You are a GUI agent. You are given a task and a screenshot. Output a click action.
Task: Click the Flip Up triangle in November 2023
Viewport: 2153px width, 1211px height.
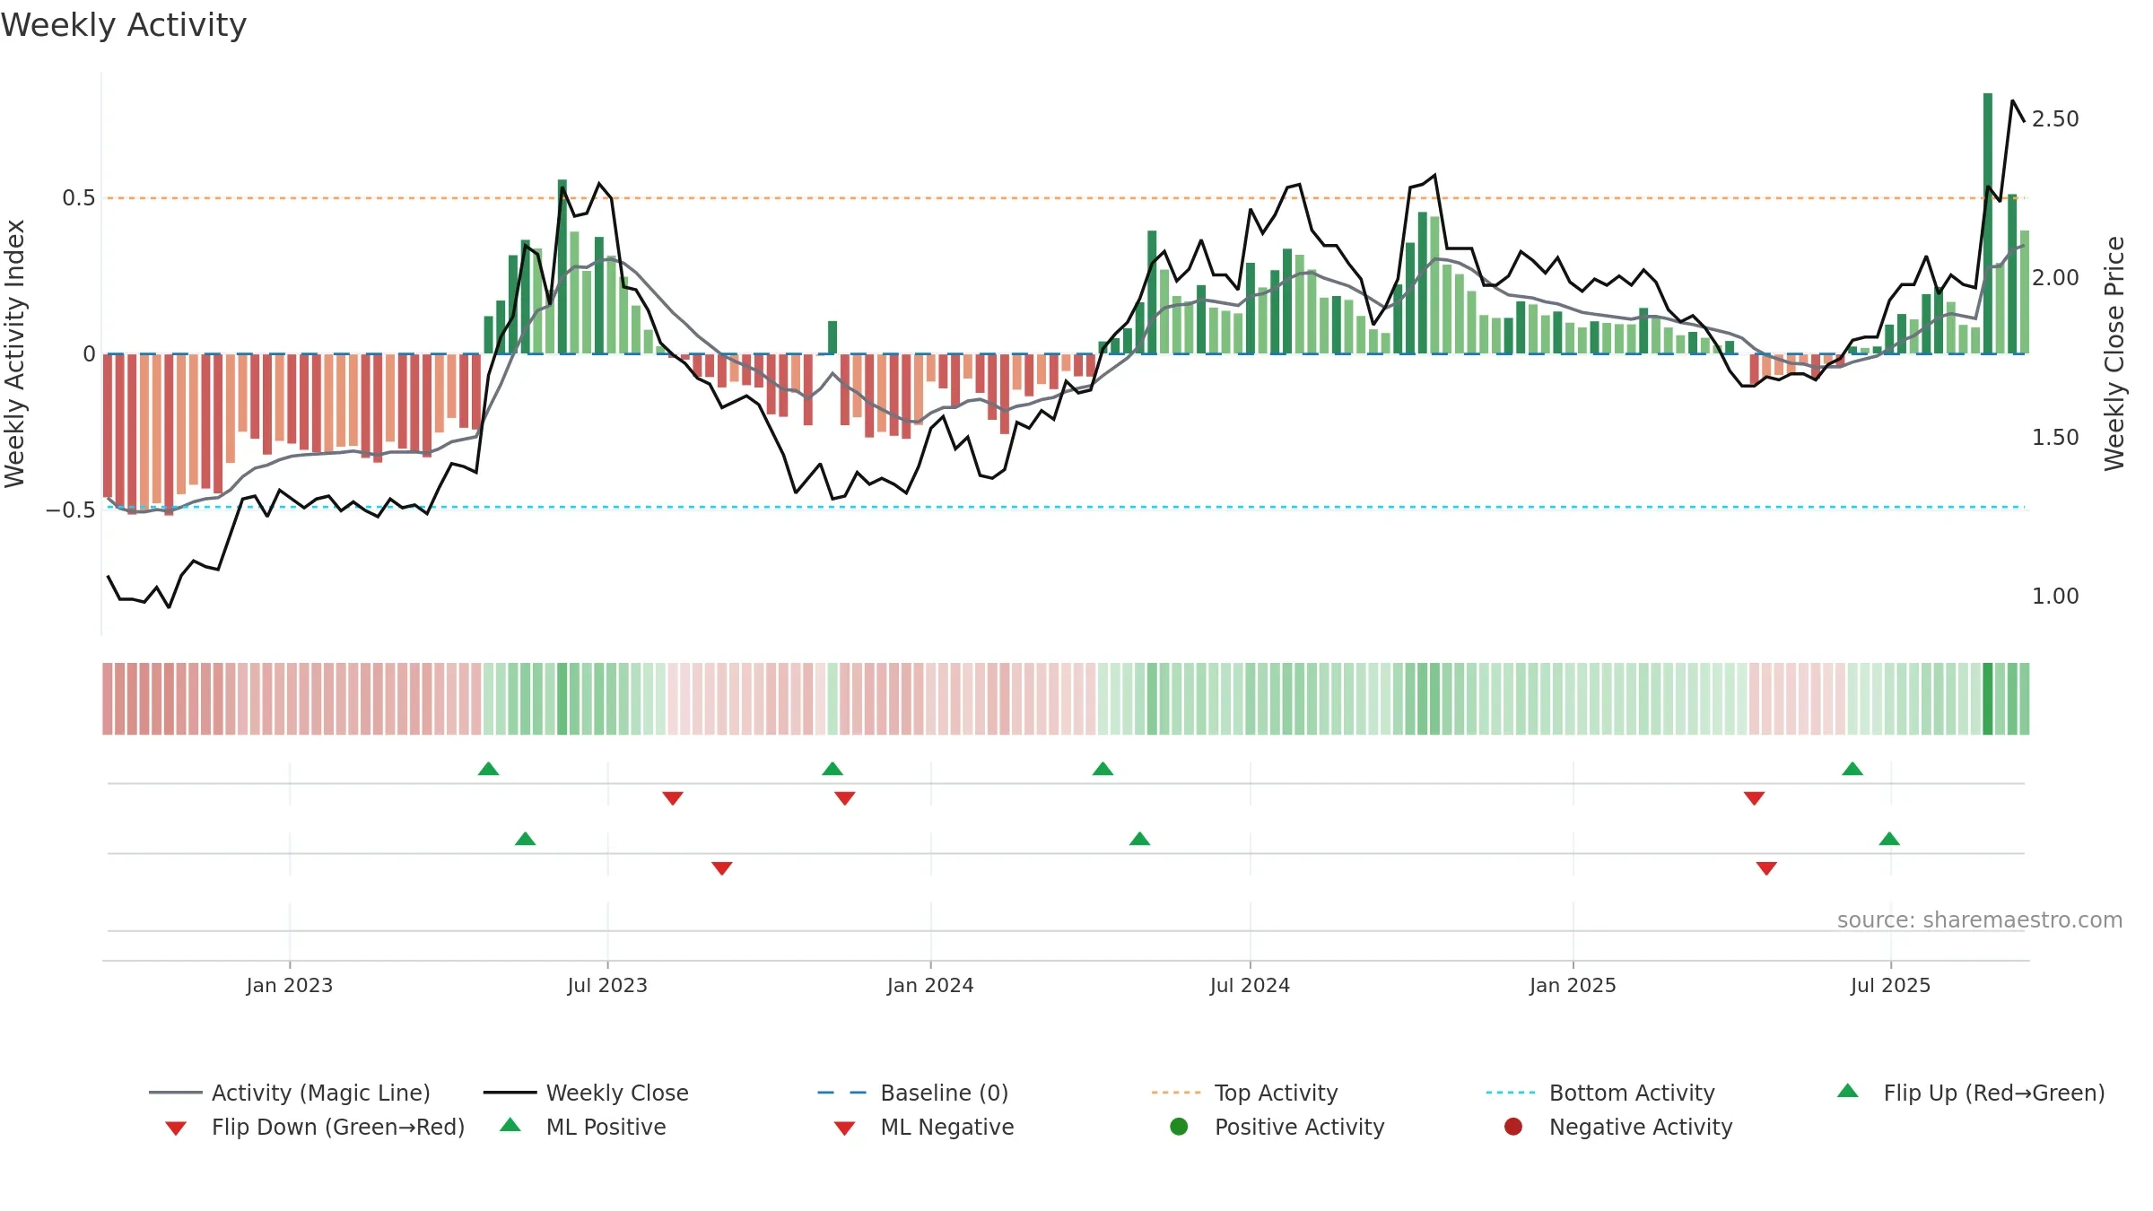point(832,769)
